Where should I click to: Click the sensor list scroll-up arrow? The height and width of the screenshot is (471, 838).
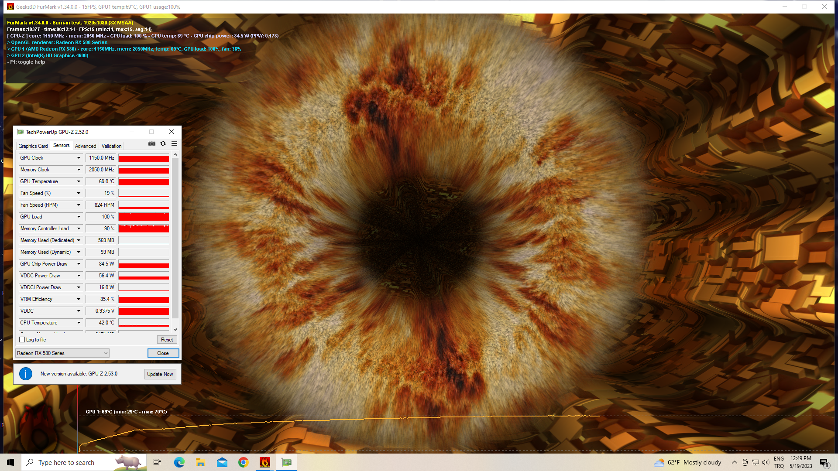pos(175,154)
